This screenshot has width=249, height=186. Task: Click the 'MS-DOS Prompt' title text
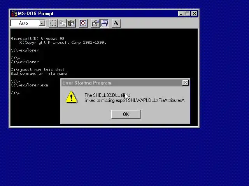(36, 14)
